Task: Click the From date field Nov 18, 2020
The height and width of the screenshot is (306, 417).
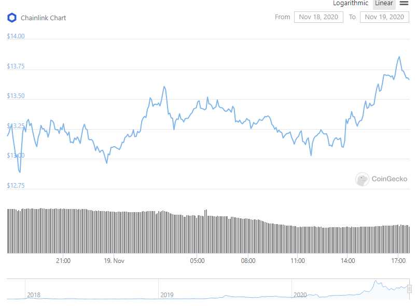Action: coord(318,17)
